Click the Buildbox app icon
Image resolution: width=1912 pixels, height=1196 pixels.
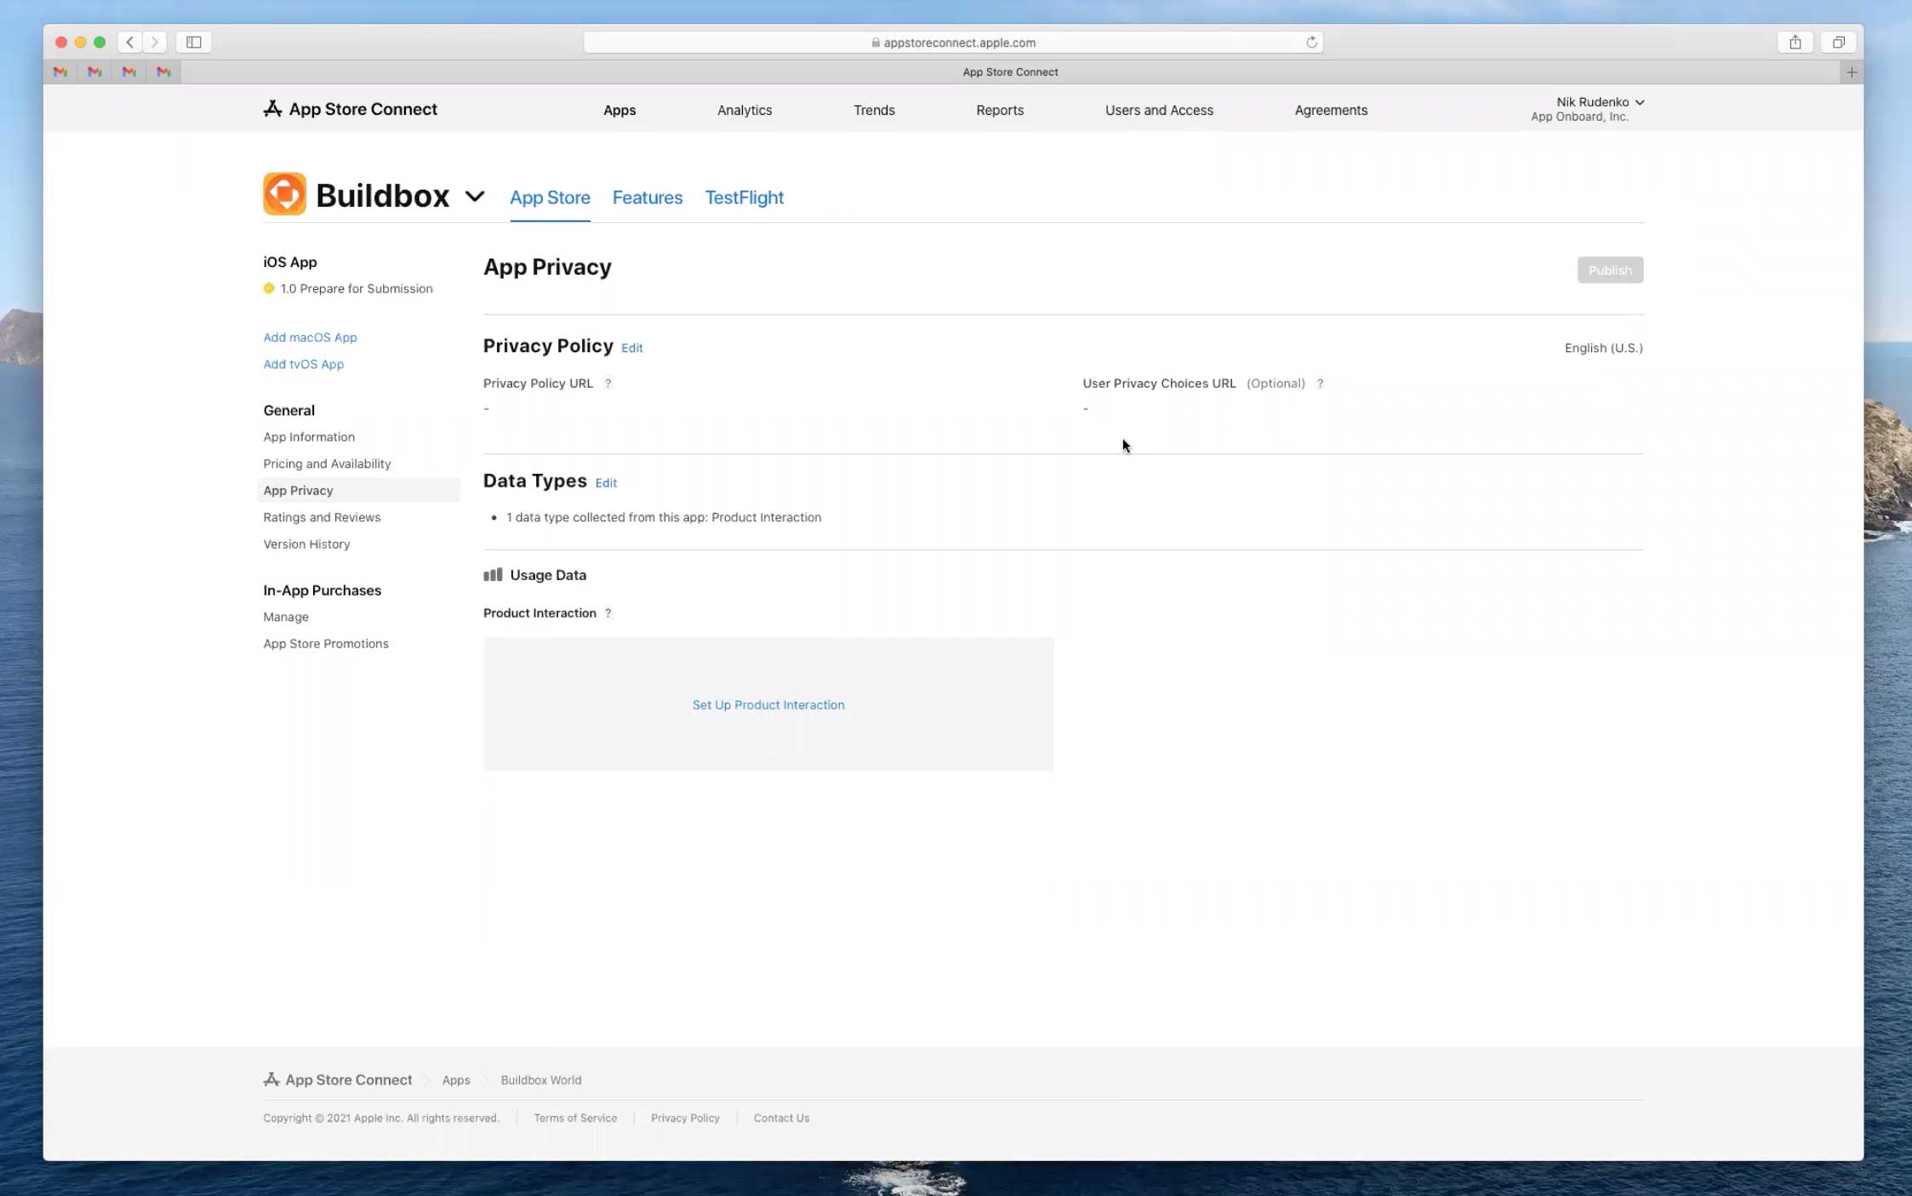pyautogui.click(x=284, y=194)
